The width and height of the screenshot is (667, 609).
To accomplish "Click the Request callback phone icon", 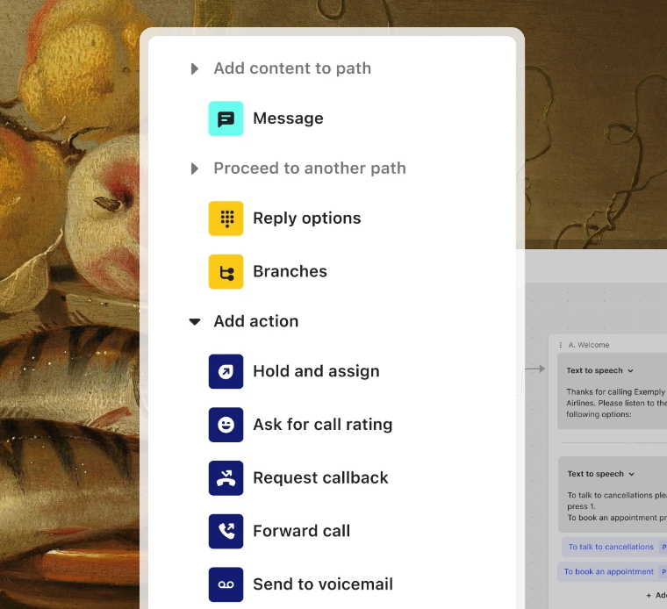I will coord(226,478).
